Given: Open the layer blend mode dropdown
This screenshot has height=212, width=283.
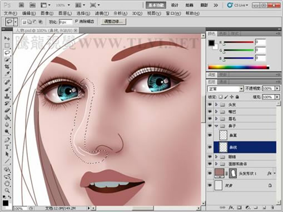Looking at the screenshot, I should (225, 89).
